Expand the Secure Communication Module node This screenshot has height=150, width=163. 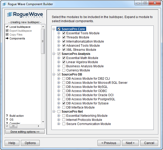[59, 124]
